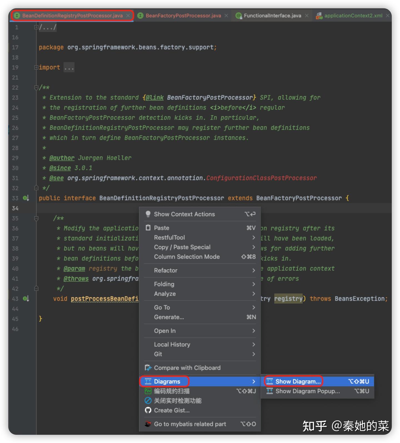Collapse the class Javadoc at line 22

36,88
